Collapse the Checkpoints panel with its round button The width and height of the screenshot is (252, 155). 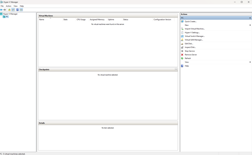pyautogui.click(x=176, y=69)
